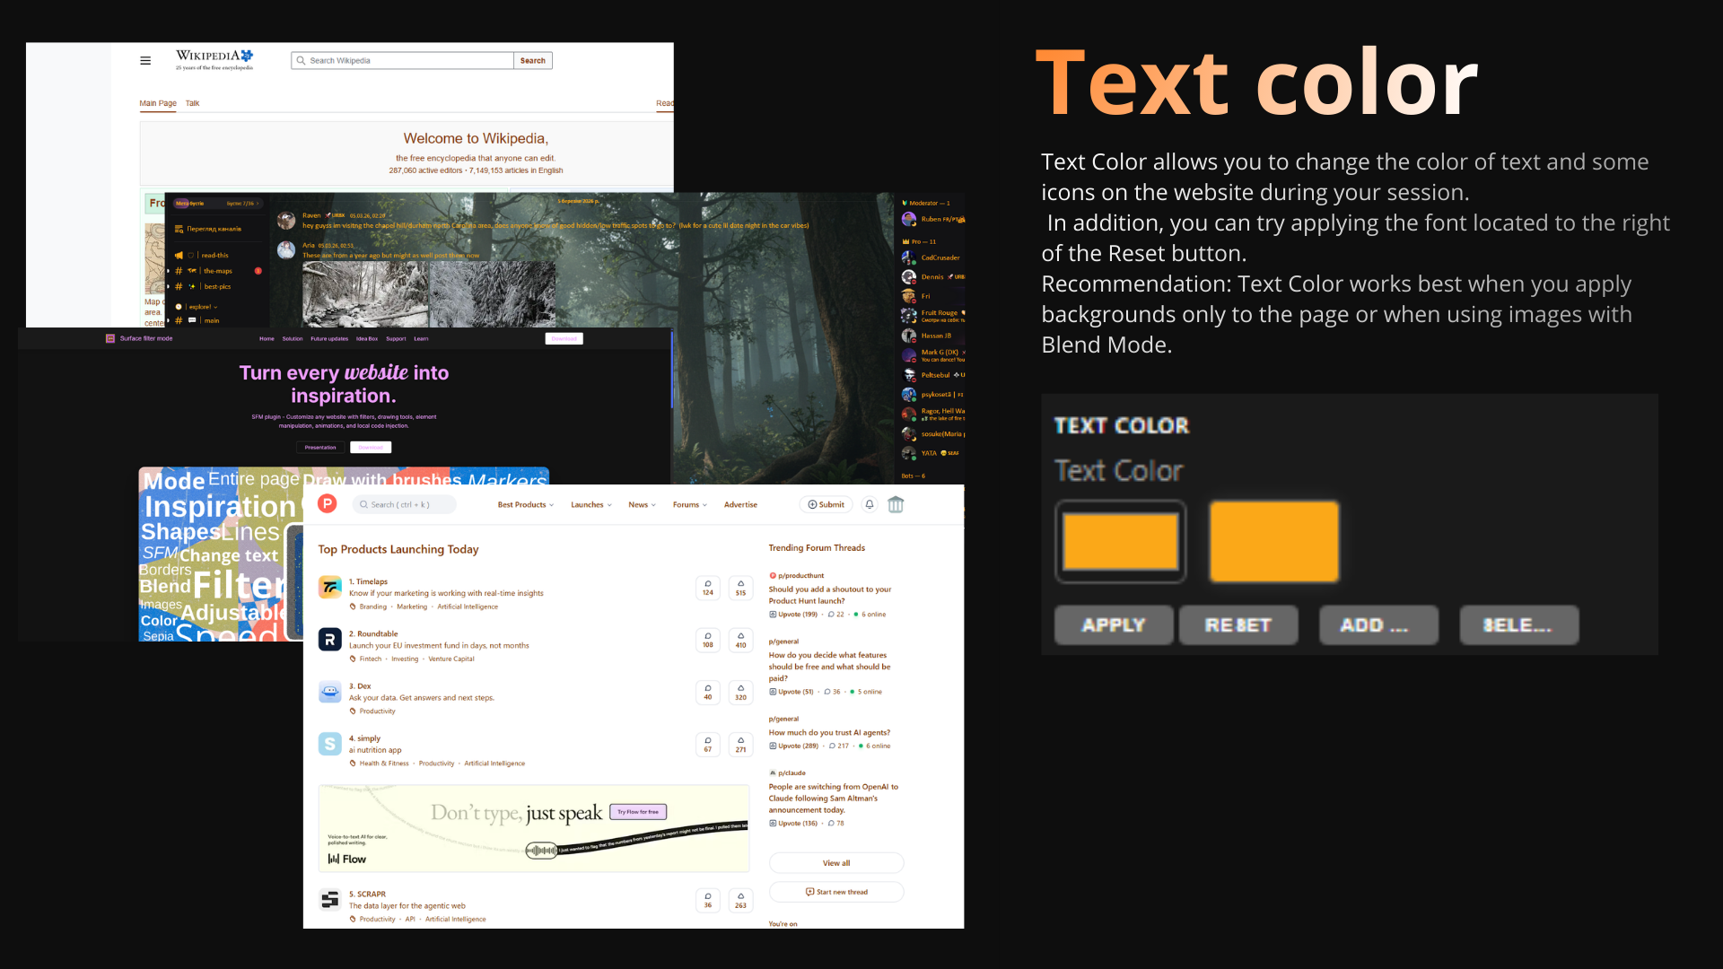Switch to the Wikipedia Talk tab
1723x969 pixels.
192,103
